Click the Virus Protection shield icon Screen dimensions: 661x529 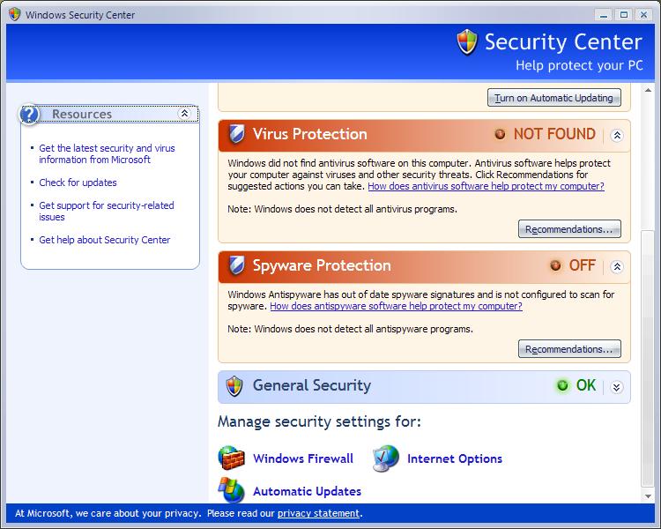click(236, 135)
